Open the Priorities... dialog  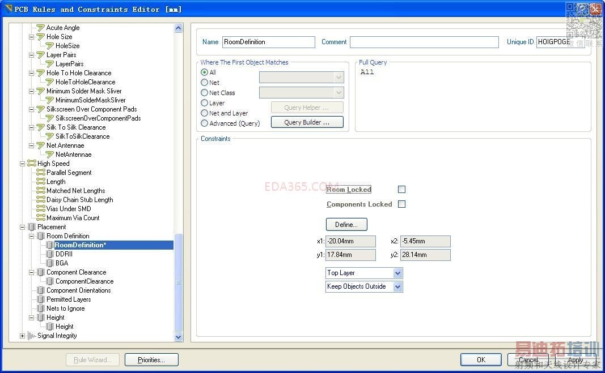(151, 360)
